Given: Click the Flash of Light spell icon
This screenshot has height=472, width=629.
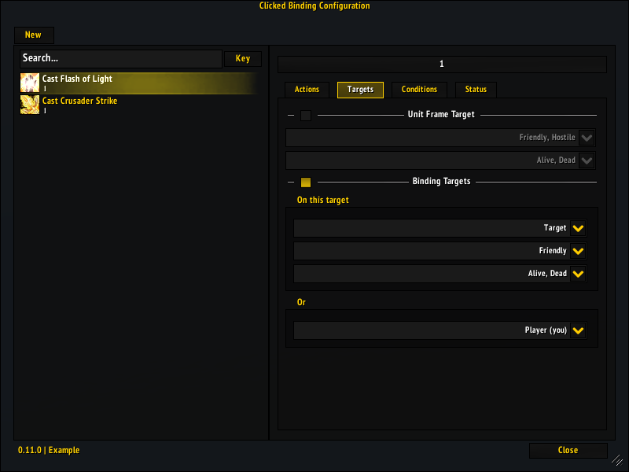Looking at the screenshot, I should (30, 83).
